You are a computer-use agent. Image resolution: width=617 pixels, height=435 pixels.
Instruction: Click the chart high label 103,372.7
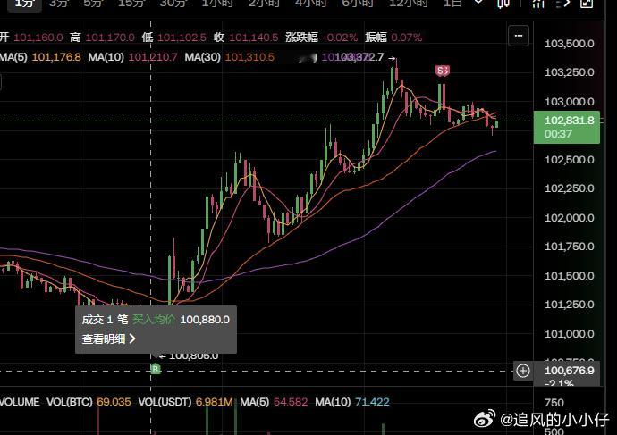[359, 57]
